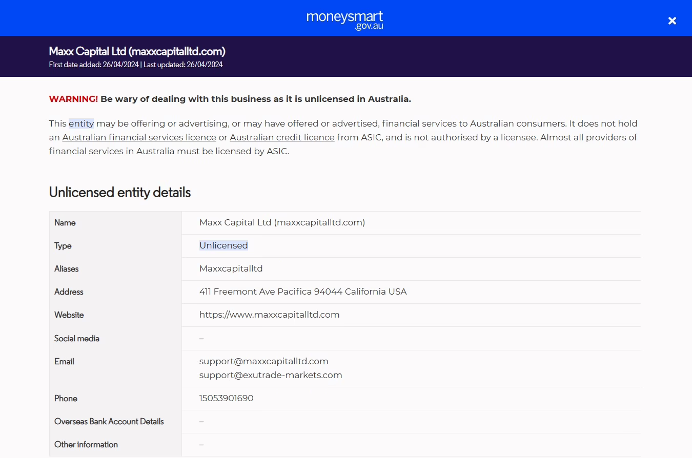Select the phone number 15053901690
The image size is (692, 458).
[x=227, y=398]
